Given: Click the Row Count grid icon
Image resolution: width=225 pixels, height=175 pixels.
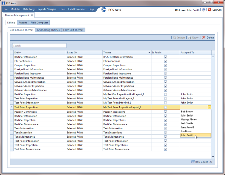Looking at the screenshot, I should pyautogui.click(x=193, y=162).
